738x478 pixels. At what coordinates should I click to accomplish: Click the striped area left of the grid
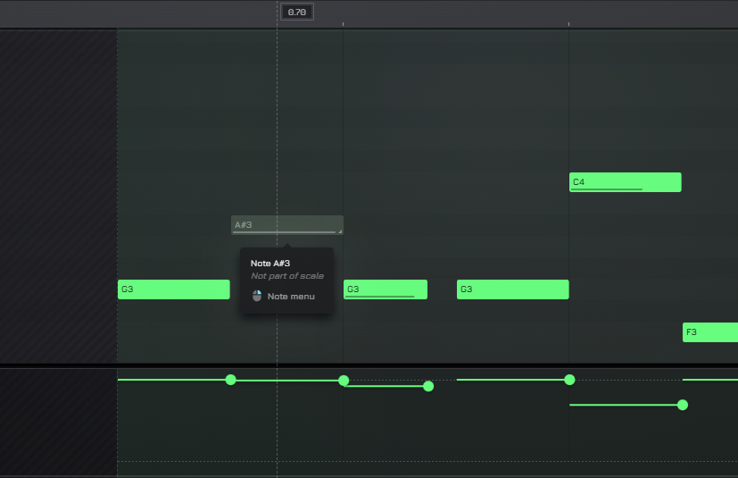coord(58,197)
